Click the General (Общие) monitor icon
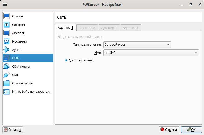The width and height of the screenshot is (204, 135). (x=7, y=16)
